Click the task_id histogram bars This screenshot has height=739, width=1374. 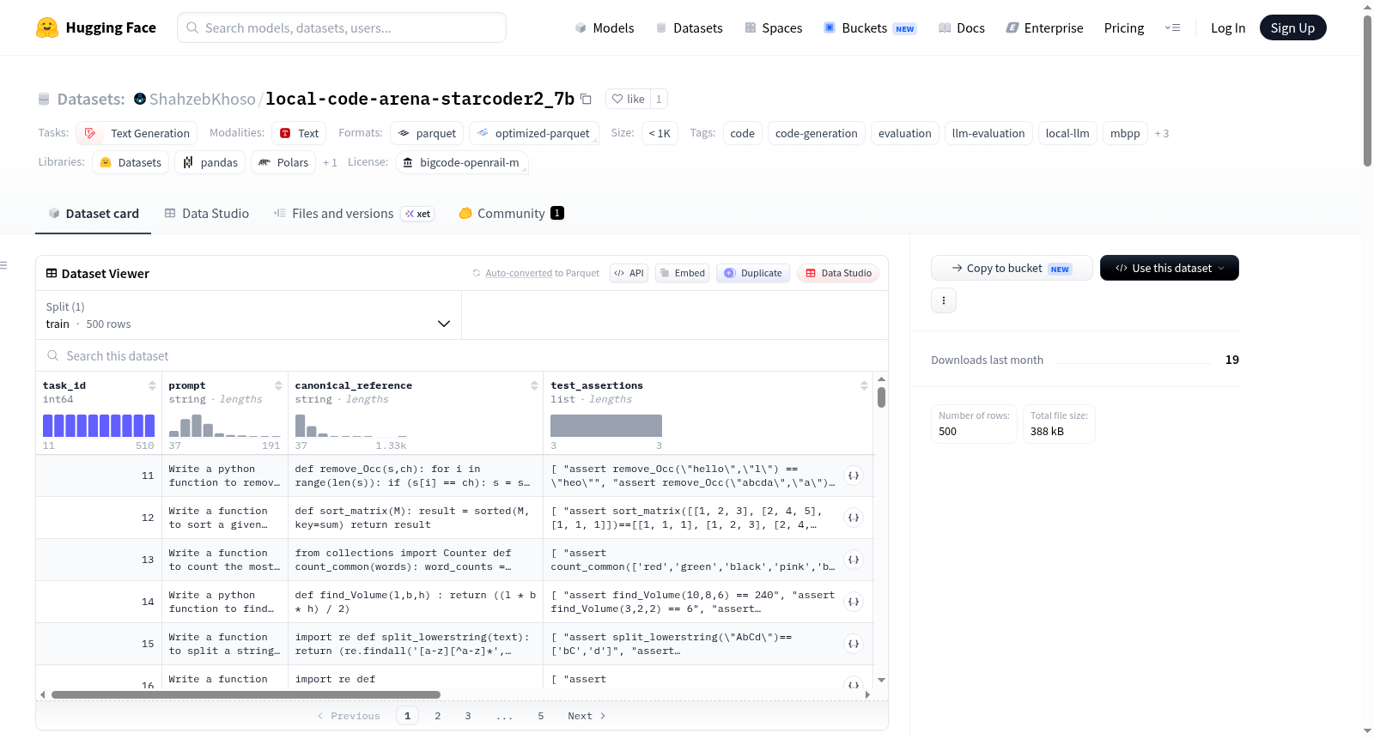tap(99, 426)
